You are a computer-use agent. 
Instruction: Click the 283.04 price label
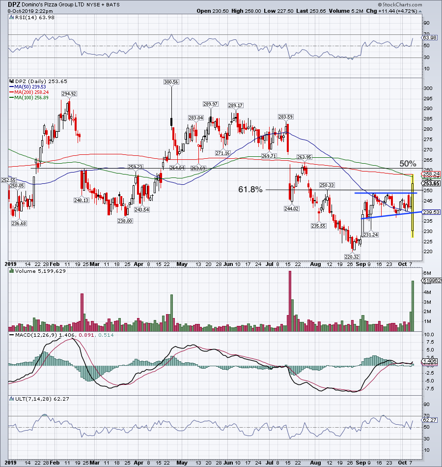pos(195,117)
